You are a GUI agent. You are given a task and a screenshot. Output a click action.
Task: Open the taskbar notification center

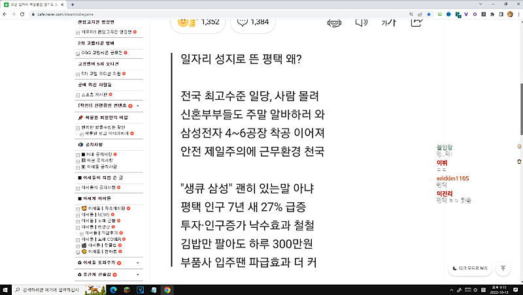516,290
